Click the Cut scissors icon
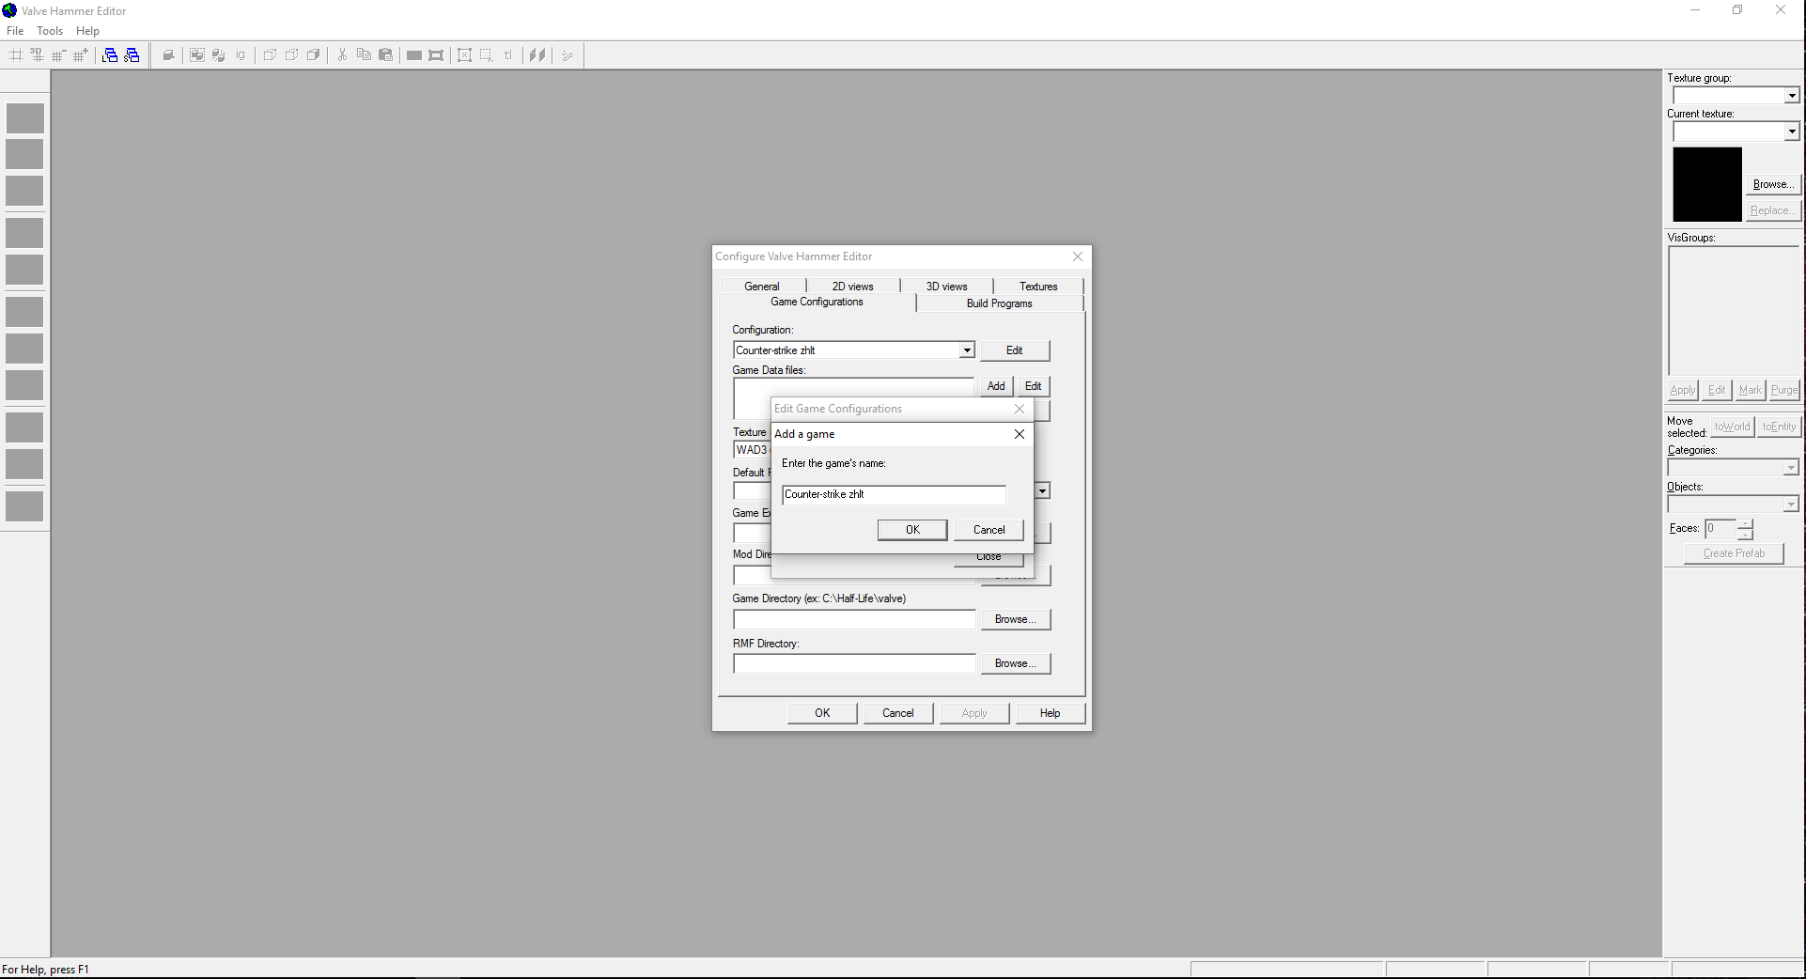This screenshot has width=1806, height=979. [x=342, y=55]
